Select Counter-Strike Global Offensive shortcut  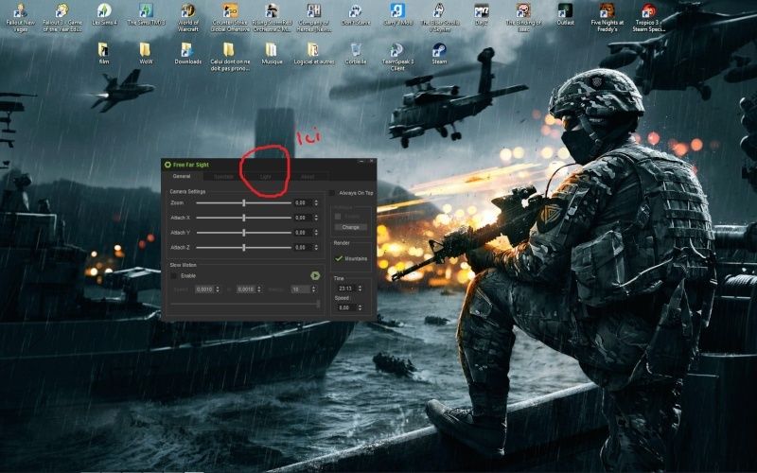tap(230, 17)
